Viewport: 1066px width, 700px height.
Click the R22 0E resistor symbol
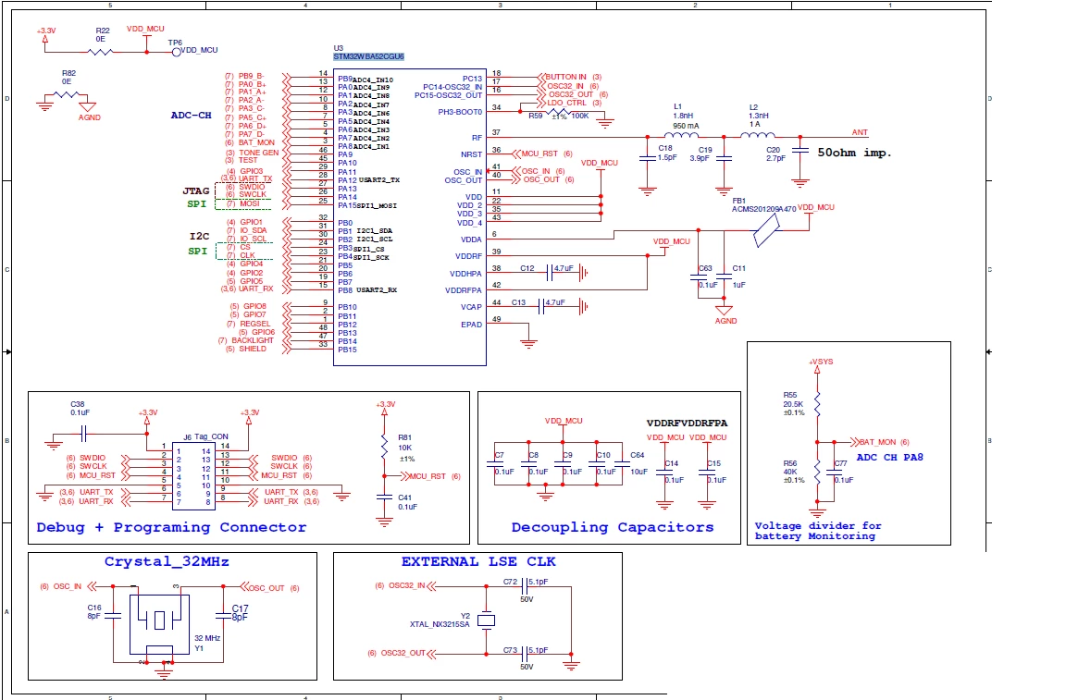point(101,53)
